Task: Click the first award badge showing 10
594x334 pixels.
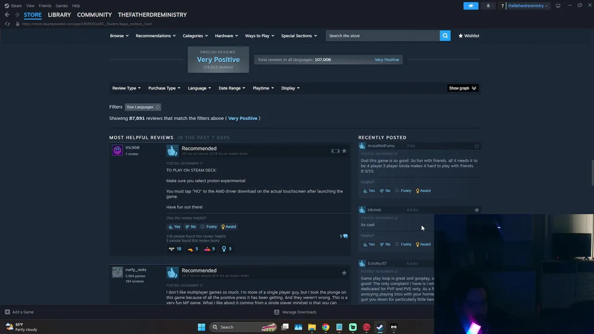Action: pyautogui.click(x=175, y=249)
